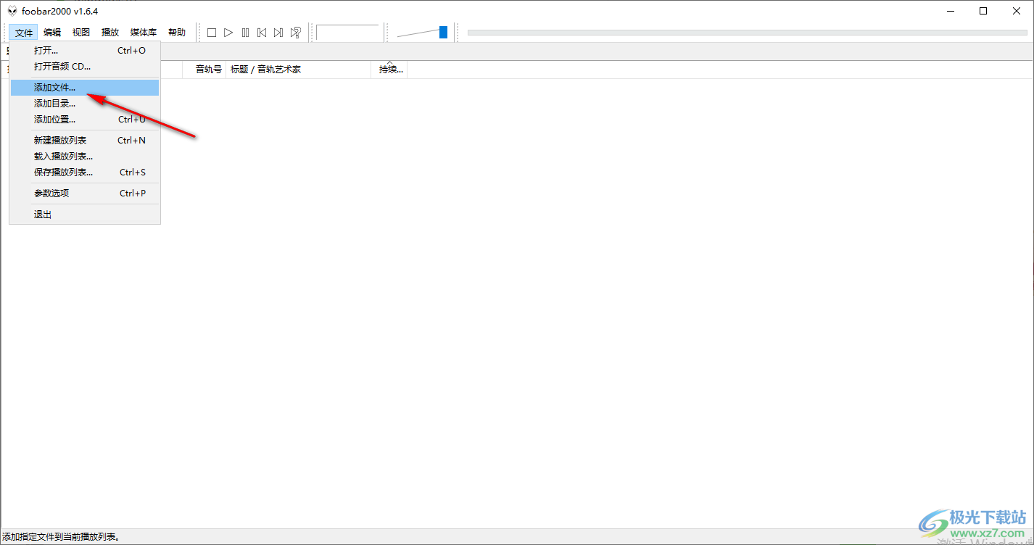Image resolution: width=1034 pixels, height=545 pixels.
Task: Choose 打开... from the file menu
Action: [85, 51]
